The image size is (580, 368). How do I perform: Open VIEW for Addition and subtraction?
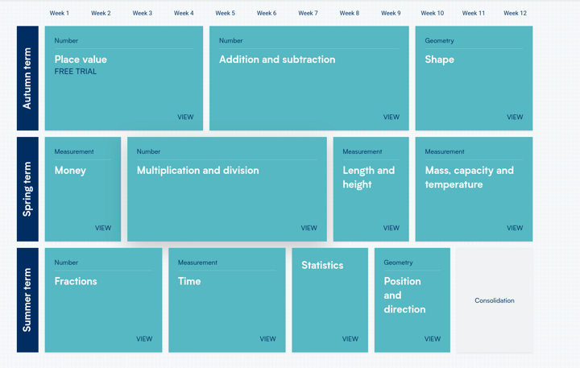(391, 117)
